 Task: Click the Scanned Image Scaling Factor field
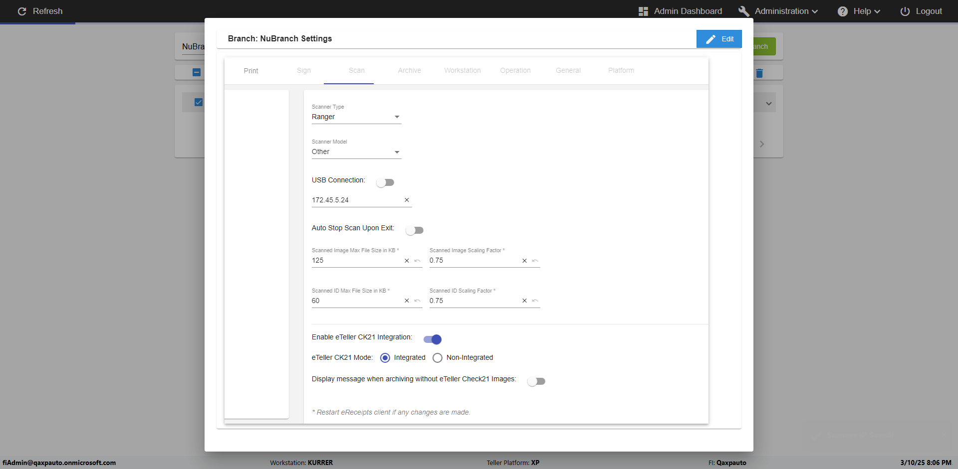pos(473,261)
